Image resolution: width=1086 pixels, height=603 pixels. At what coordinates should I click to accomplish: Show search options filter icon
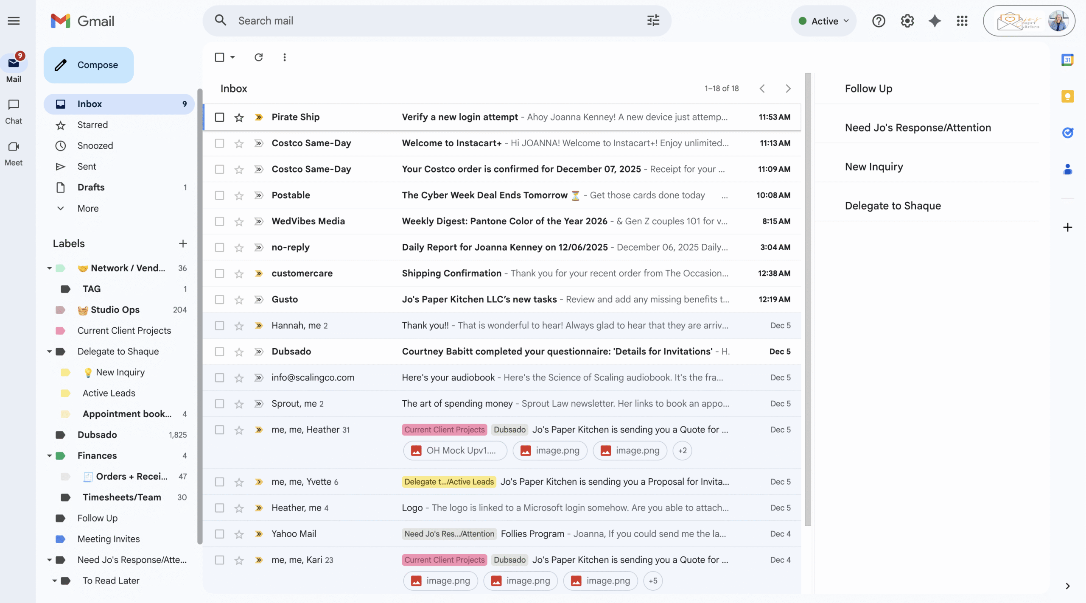point(653,20)
